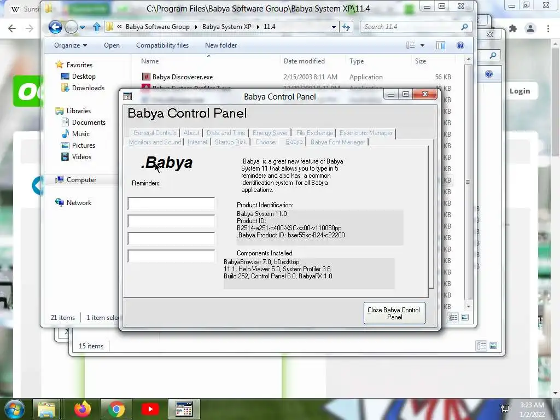Select Computer in navigation pane
The height and width of the screenshot is (420, 560).
(x=75, y=179)
